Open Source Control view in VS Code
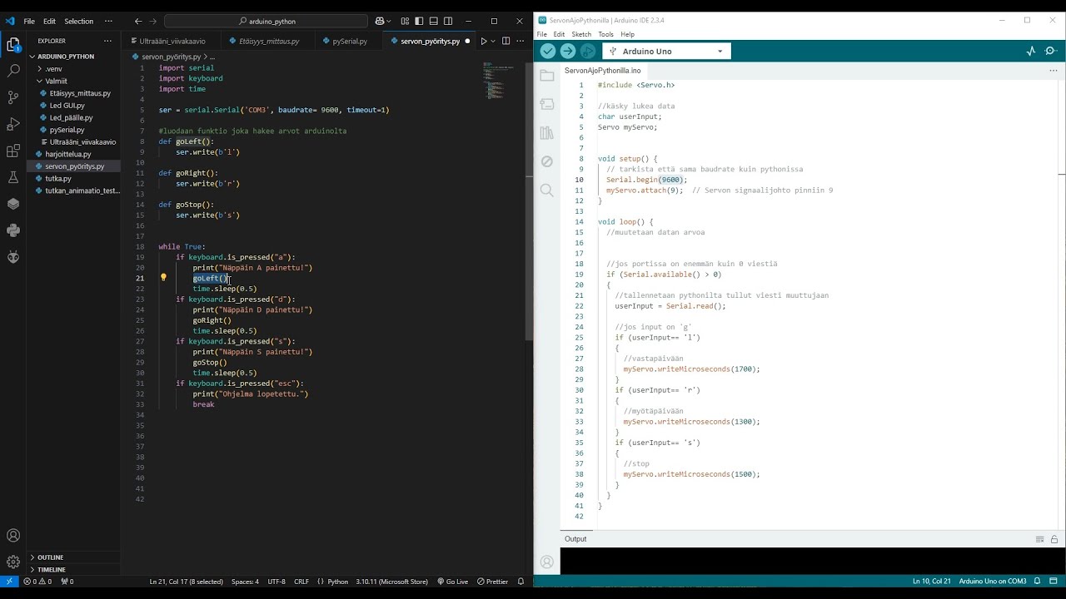 coord(13,97)
